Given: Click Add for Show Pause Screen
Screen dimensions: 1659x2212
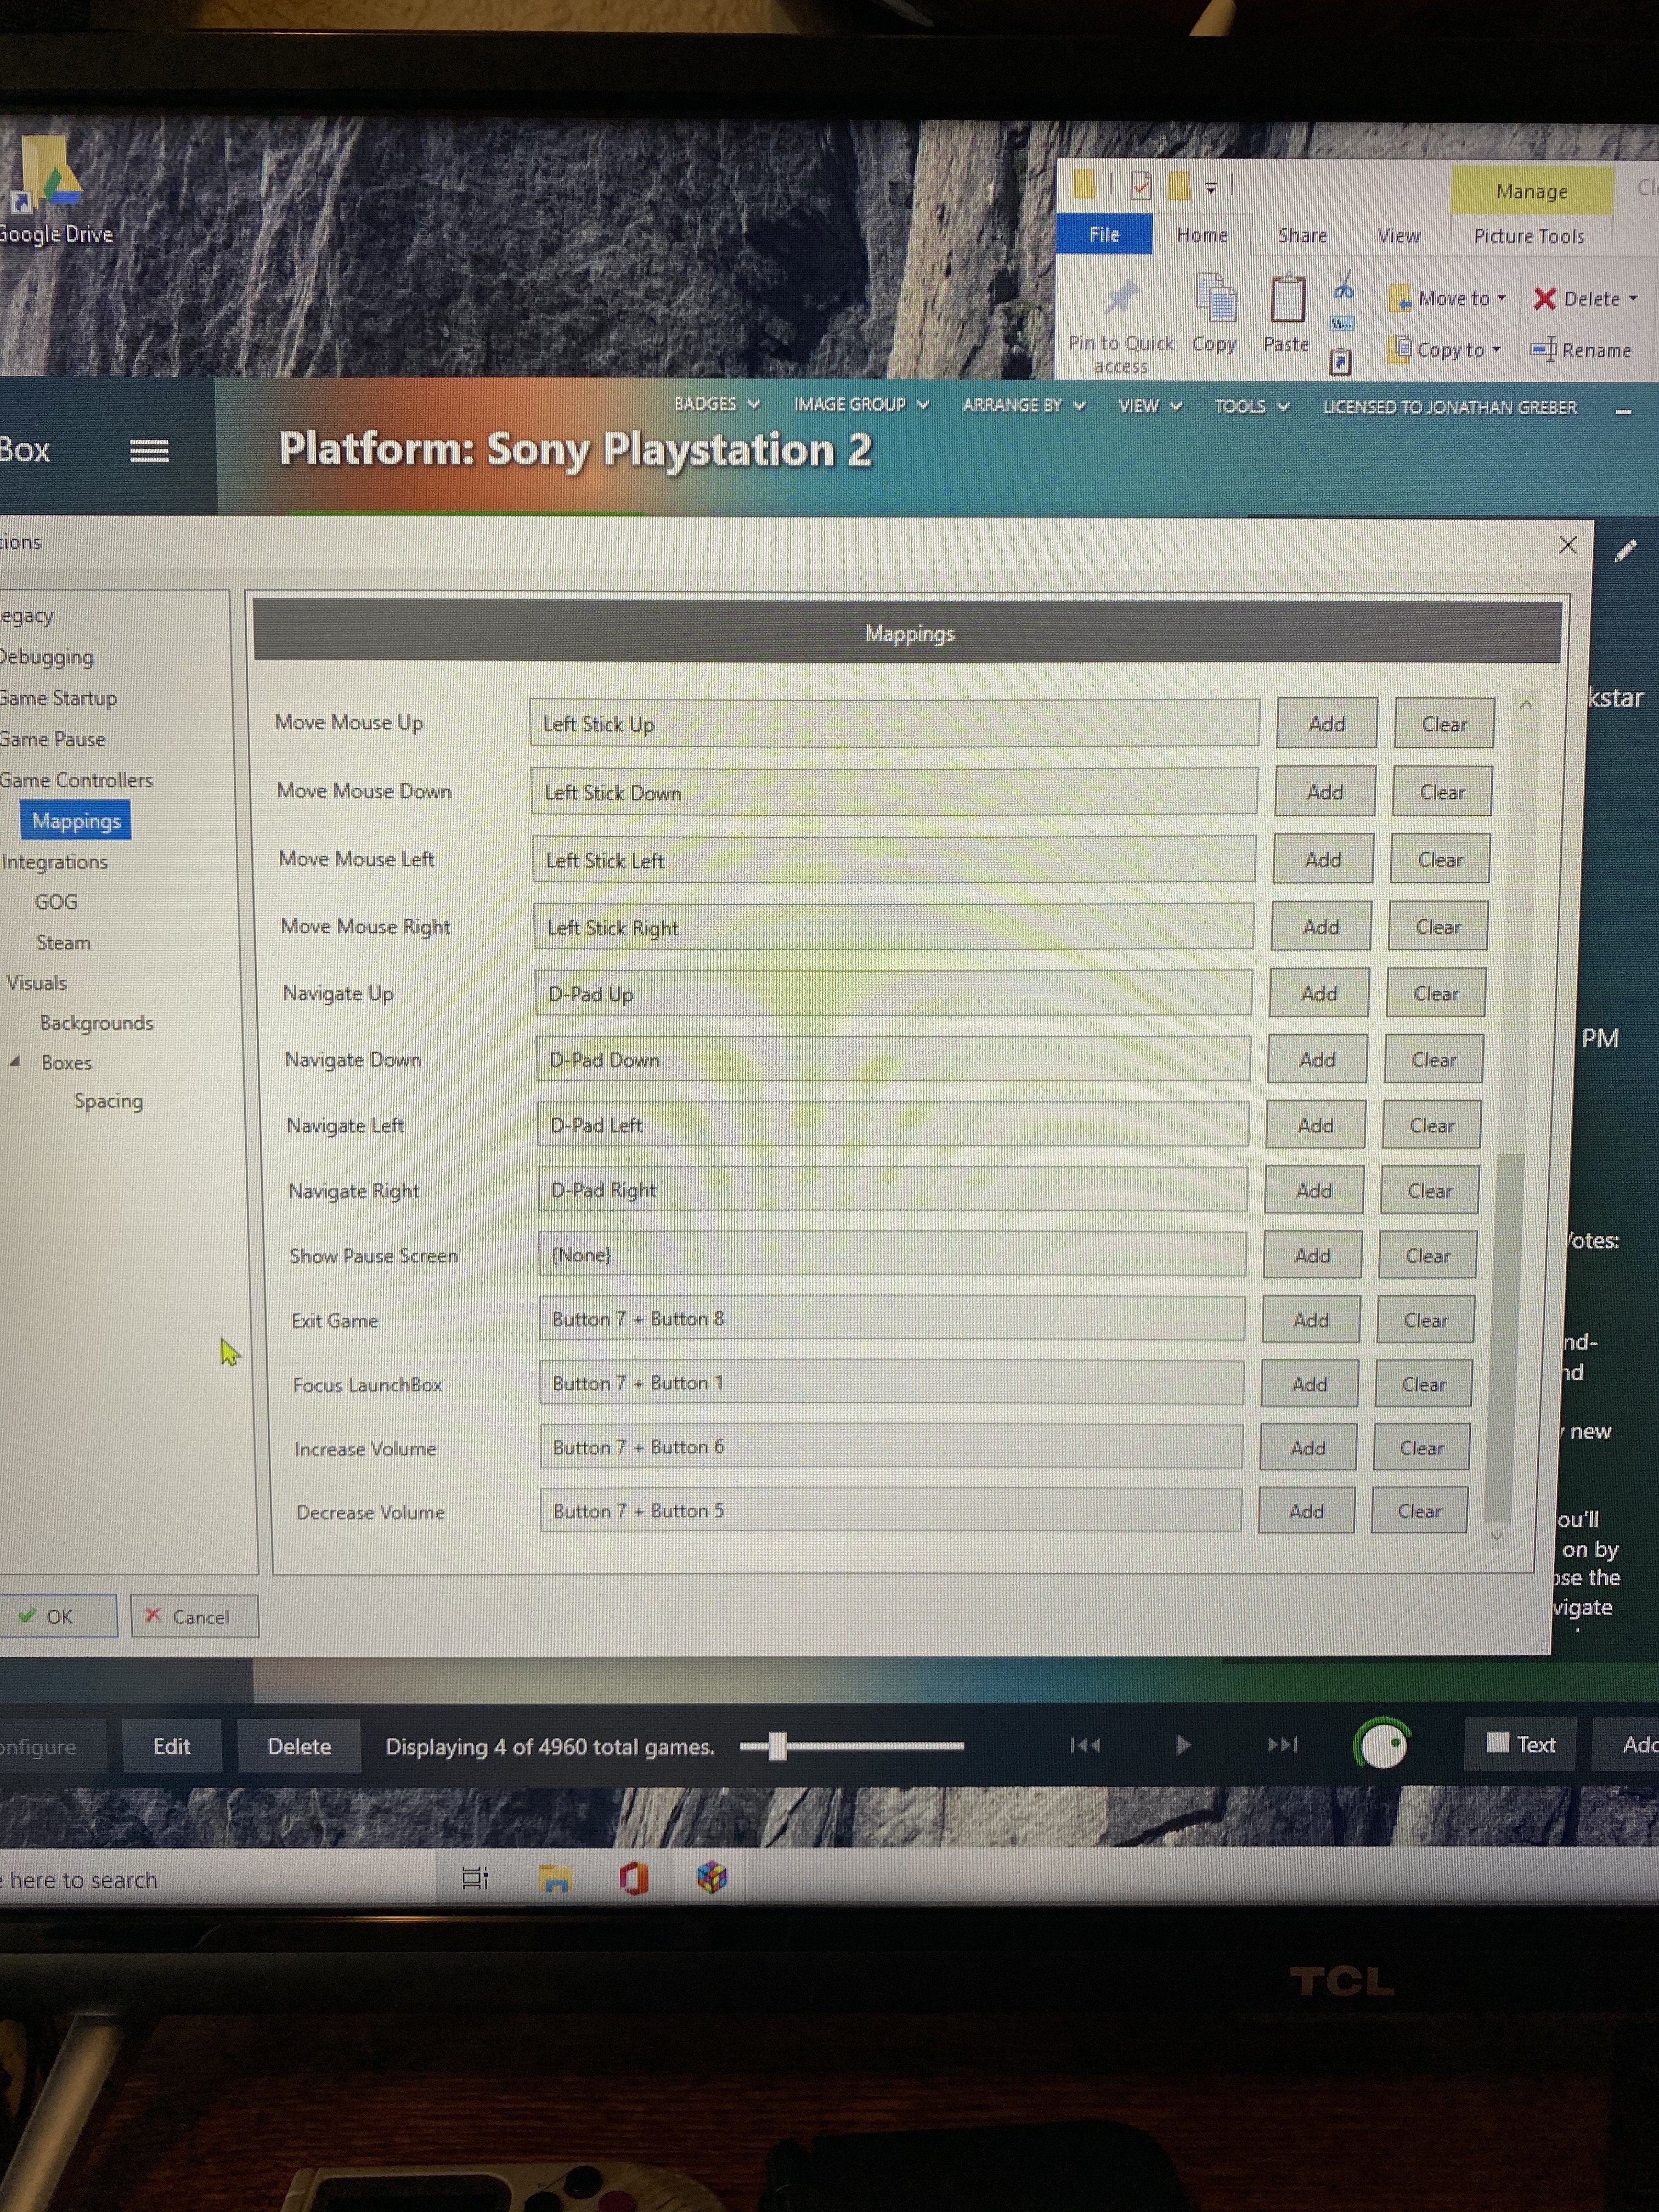Looking at the screenshot, I should coord(1312,1255).
